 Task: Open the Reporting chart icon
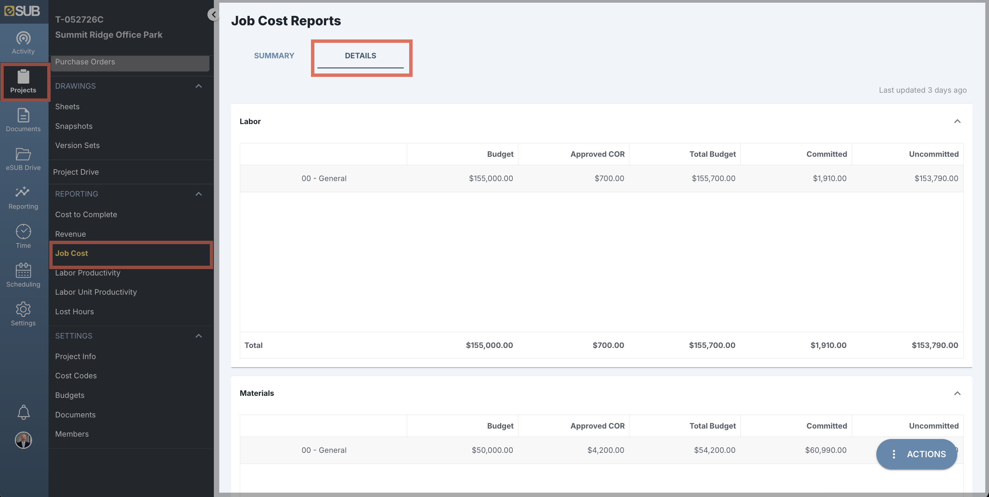tap(23, 192)
